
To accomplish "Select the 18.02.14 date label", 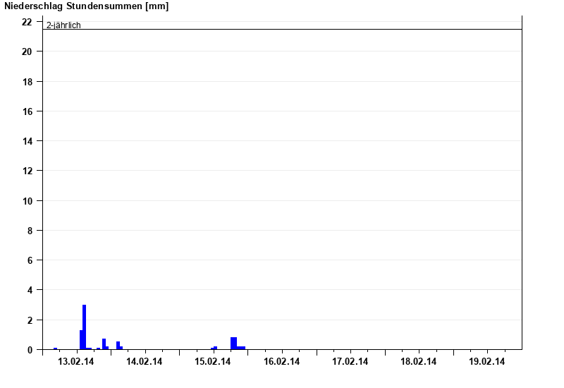I will [x=419, y=362].
